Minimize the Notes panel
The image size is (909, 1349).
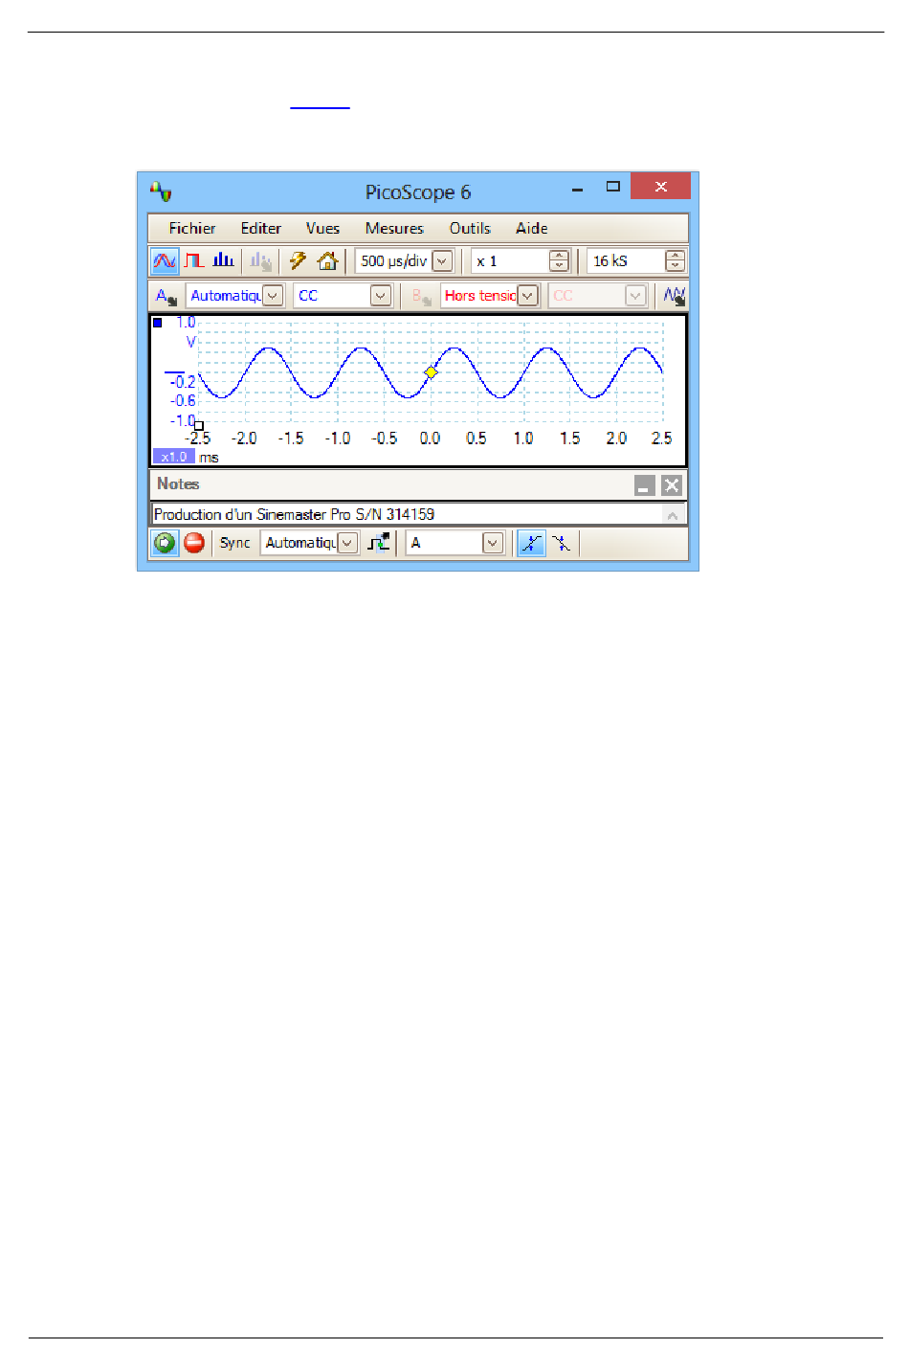(645, 485)
